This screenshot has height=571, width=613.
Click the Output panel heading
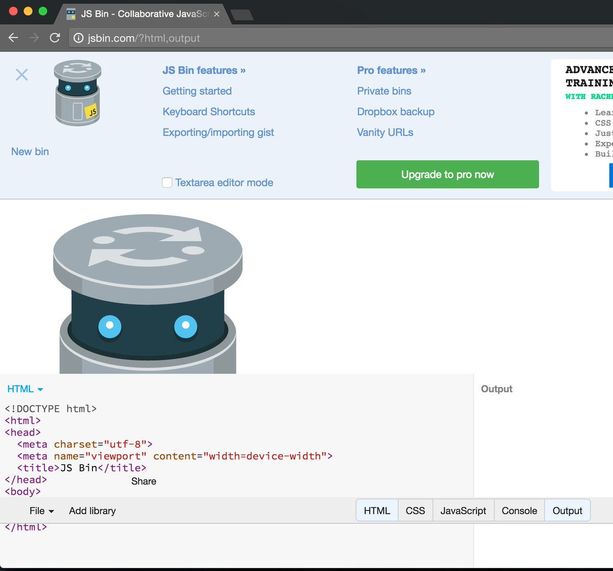[497, 389]
